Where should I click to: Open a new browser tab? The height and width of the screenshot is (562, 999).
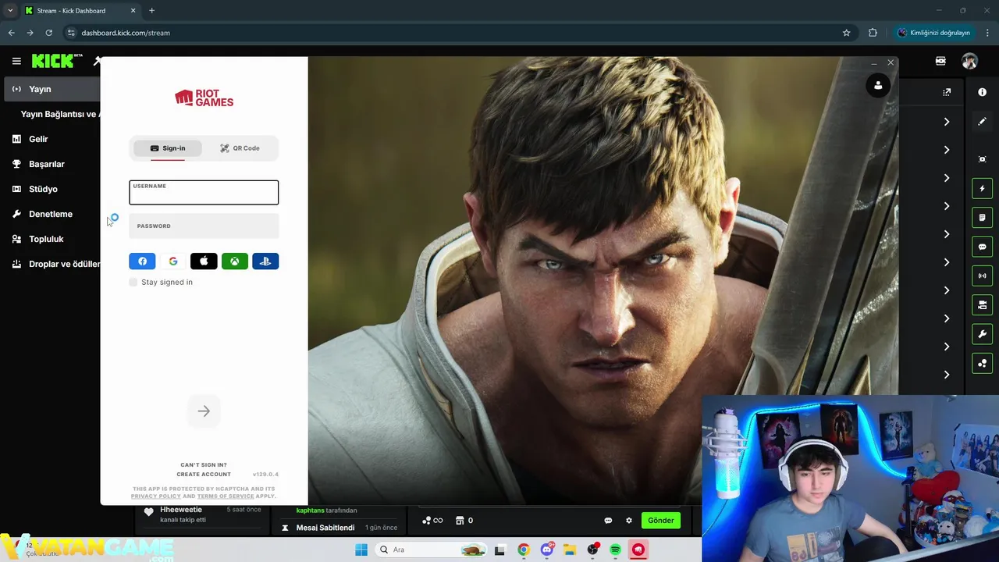click(x=151, y=11)
